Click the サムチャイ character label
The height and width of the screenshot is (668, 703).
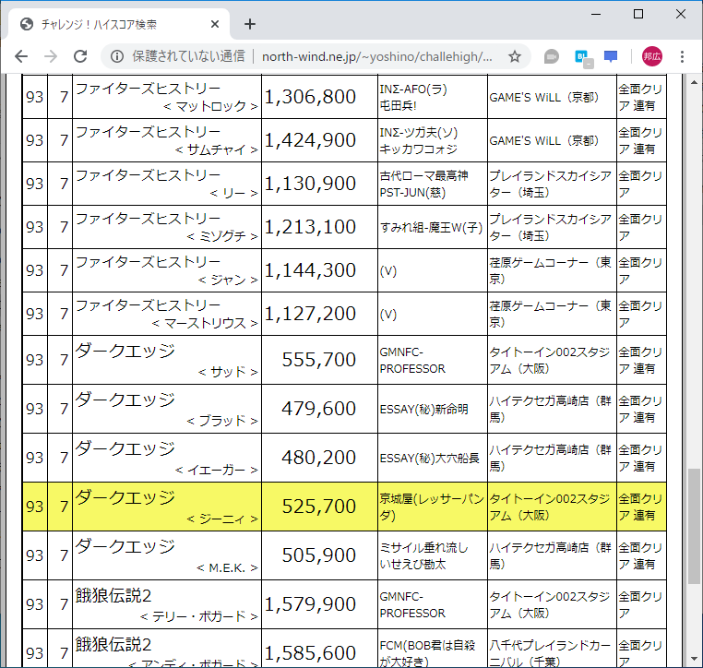tap(217, 150)
